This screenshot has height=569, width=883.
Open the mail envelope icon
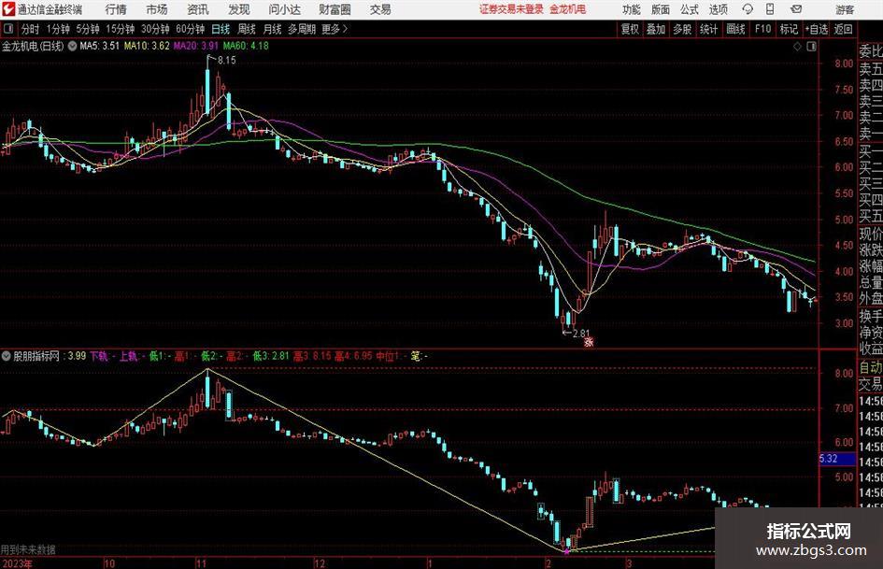pos(796,9)
